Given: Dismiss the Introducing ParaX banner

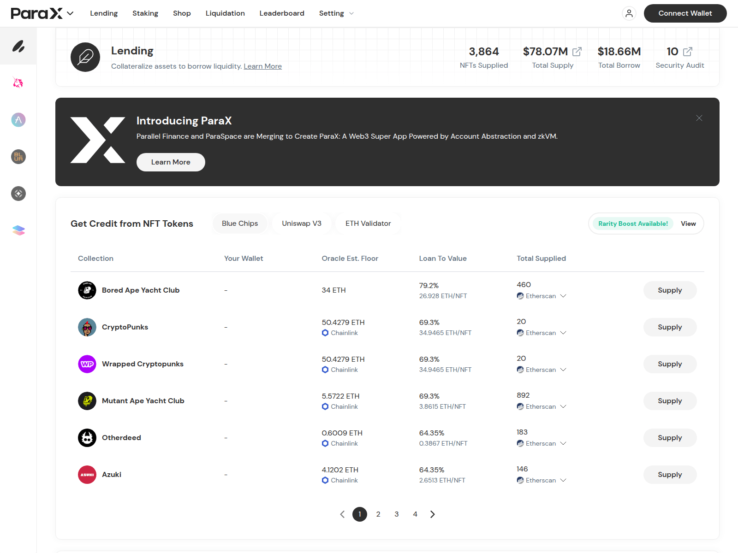Looking at the screenshot, I should 699,118.
